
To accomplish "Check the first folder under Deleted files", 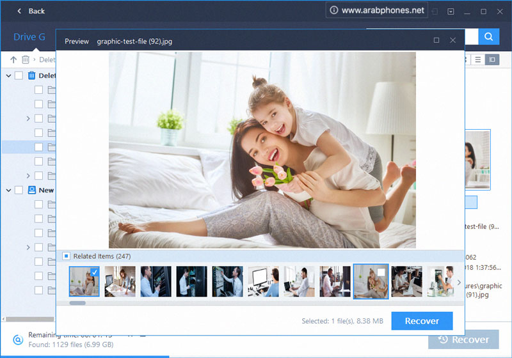I will [x=38, y=89].
